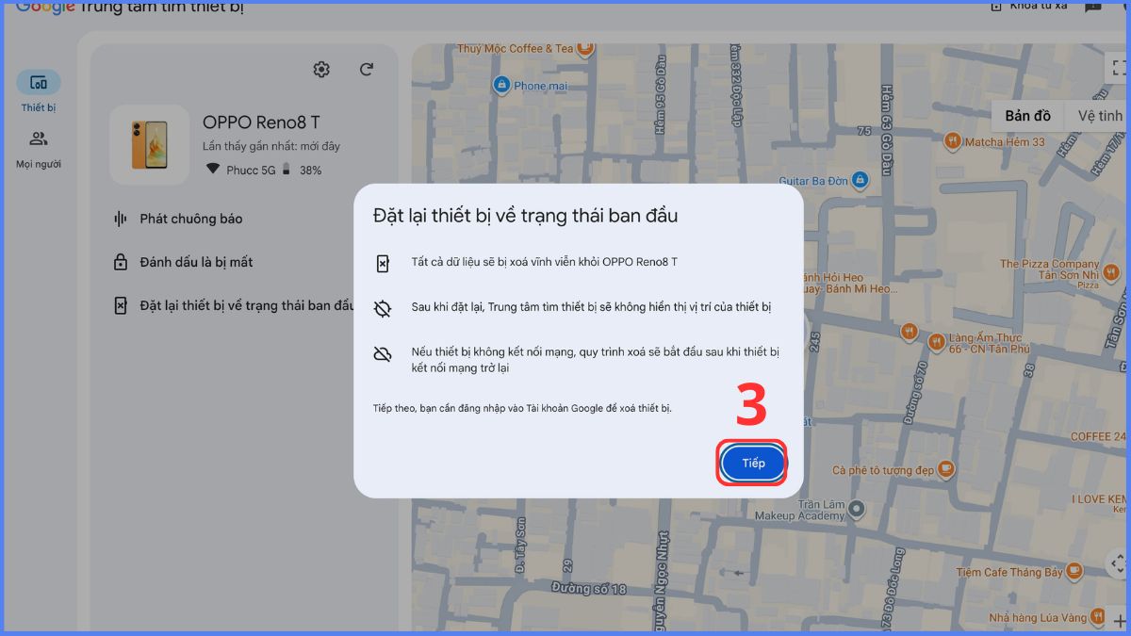Click the location-off icon in dialog
This screenshot has width=1131, height=636.
382,308
